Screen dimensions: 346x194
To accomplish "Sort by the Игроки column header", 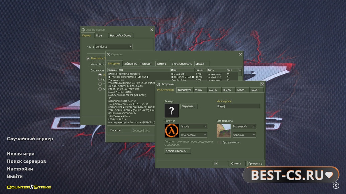I will point(200,70).
